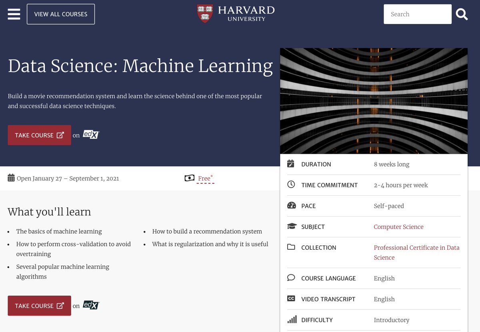Click the Subject graduation cap icon

tap(292, 227)
